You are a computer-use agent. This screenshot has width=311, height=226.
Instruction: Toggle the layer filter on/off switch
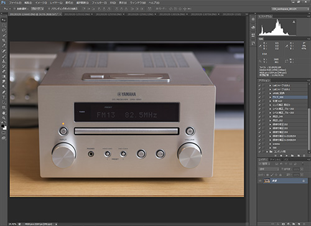[303, 164]
